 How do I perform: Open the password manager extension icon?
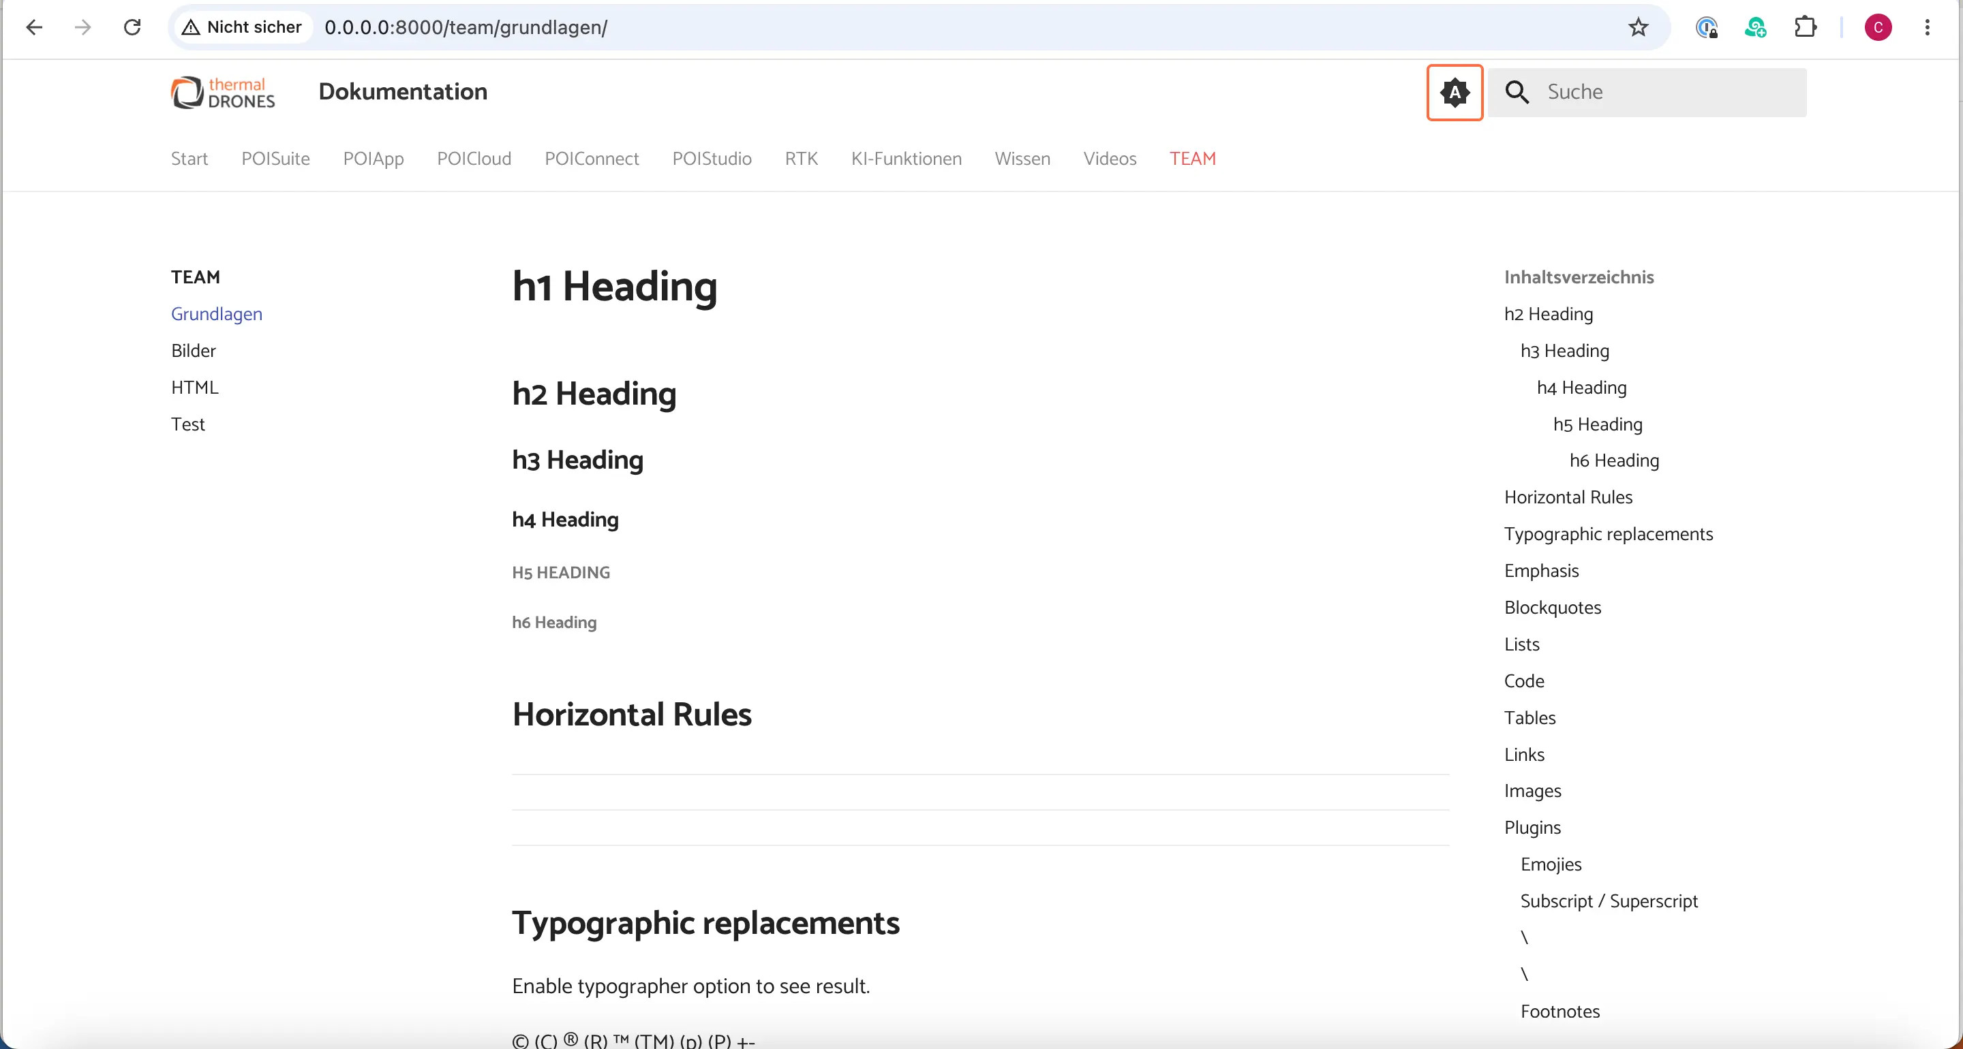click(1706, 27)
